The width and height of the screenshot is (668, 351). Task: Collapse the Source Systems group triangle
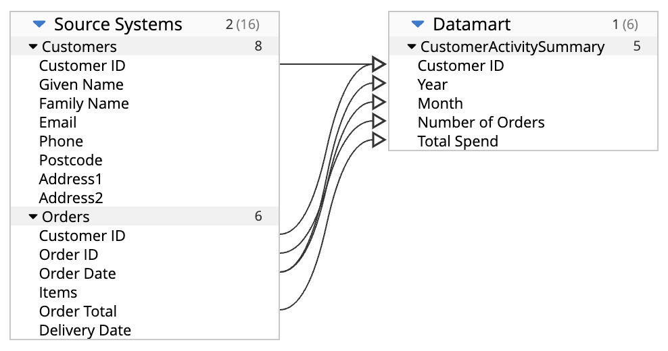coord(39,24)
